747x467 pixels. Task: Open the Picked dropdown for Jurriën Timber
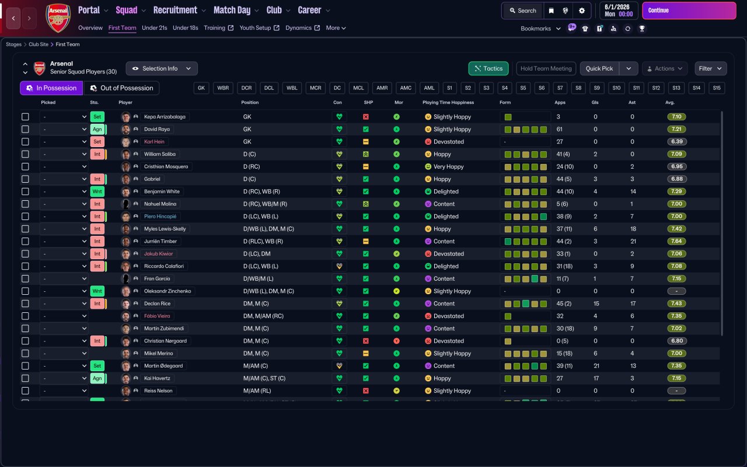coord(64,241)
